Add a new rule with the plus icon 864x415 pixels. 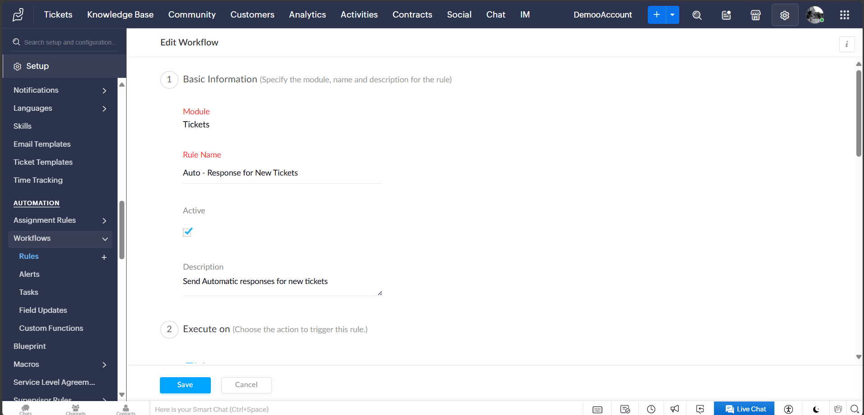click(x=104, y=257)
